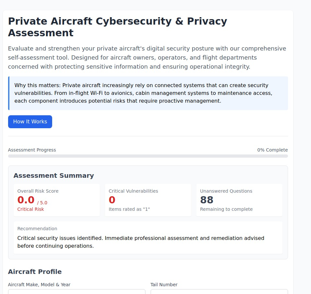
Task: Select the Why this matters callout box
Action: click(x=148, y=93)
